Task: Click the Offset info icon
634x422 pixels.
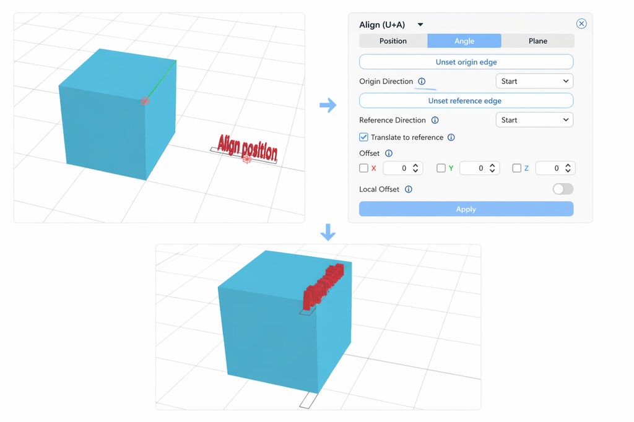Action: point(389,153)
